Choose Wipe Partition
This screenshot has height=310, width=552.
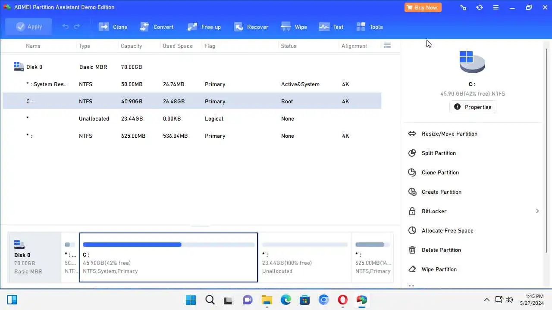coord(439,269)
